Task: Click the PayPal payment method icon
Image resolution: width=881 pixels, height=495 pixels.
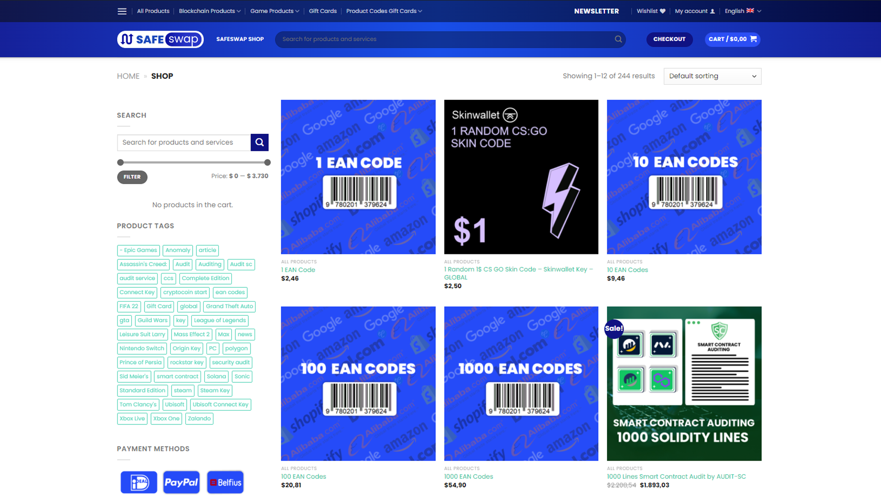Action: 181,482
